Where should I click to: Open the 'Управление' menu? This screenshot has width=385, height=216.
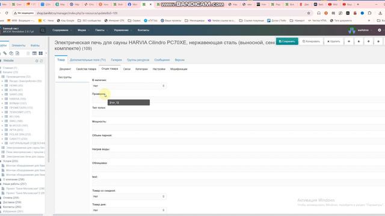(x=123, y=30)
